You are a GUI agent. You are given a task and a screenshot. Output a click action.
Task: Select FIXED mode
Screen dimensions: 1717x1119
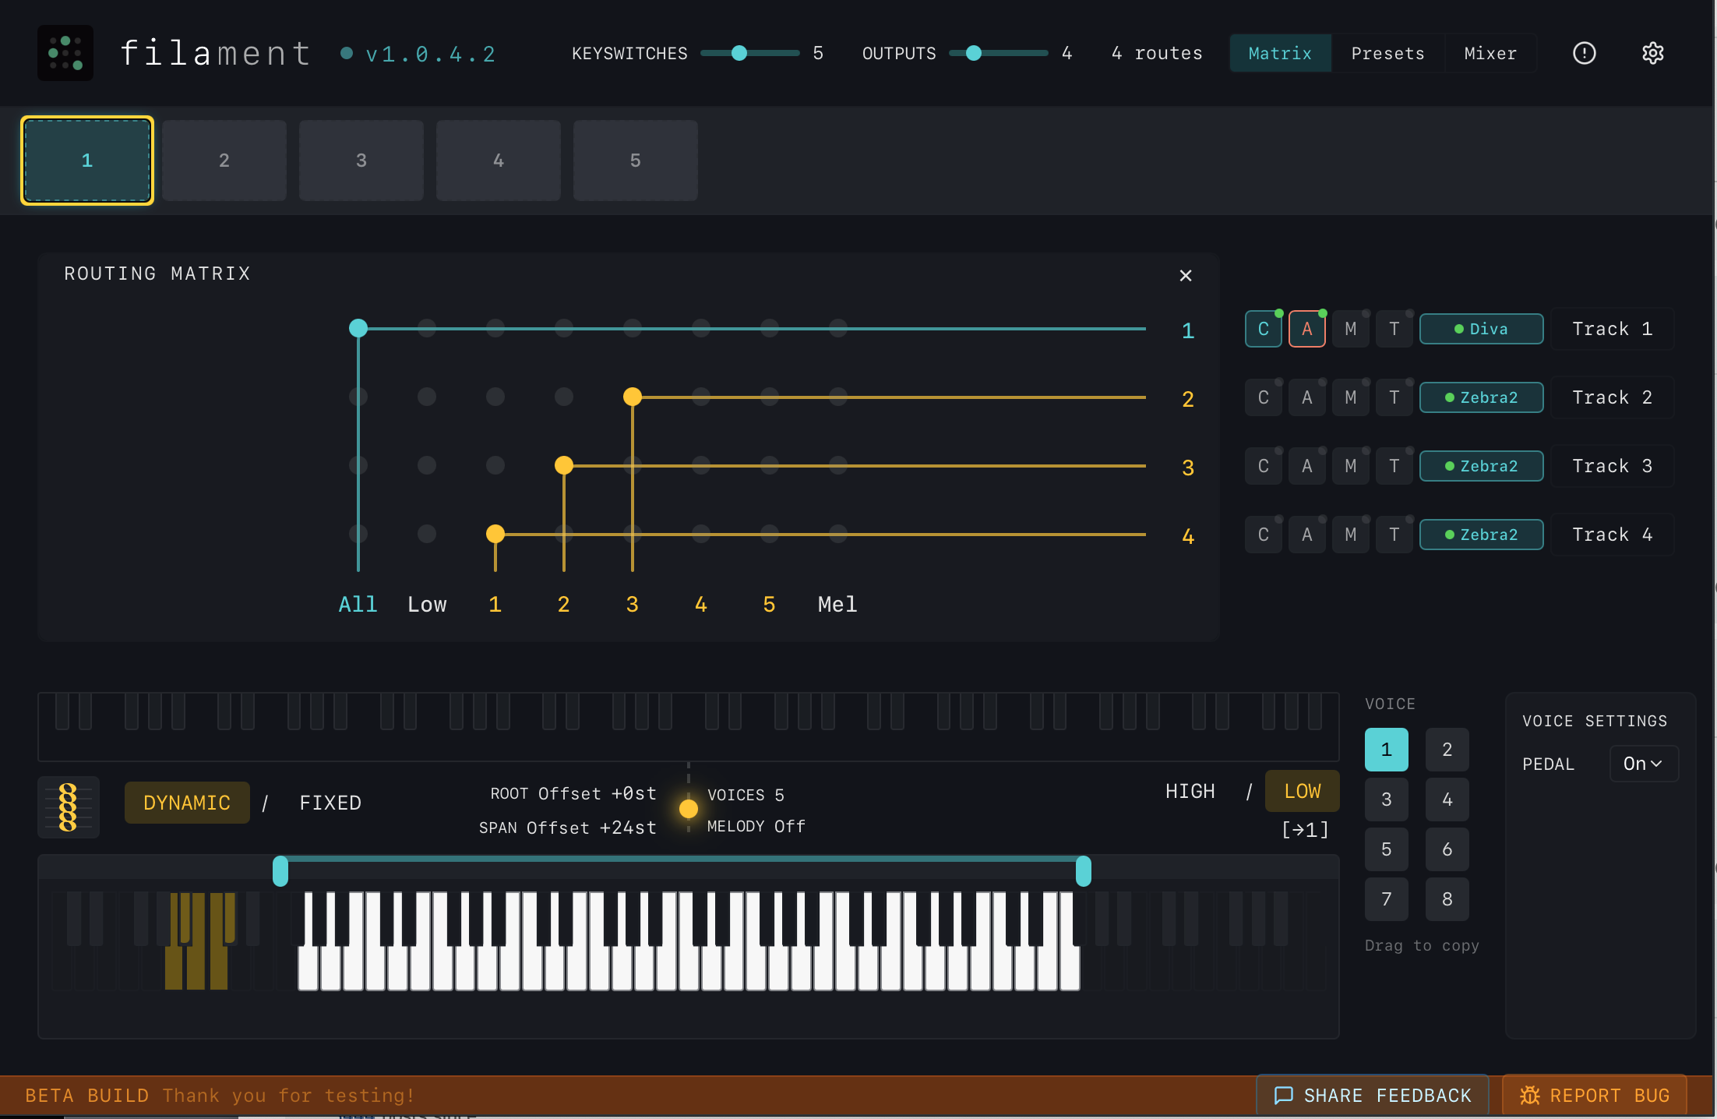[330, 803]
